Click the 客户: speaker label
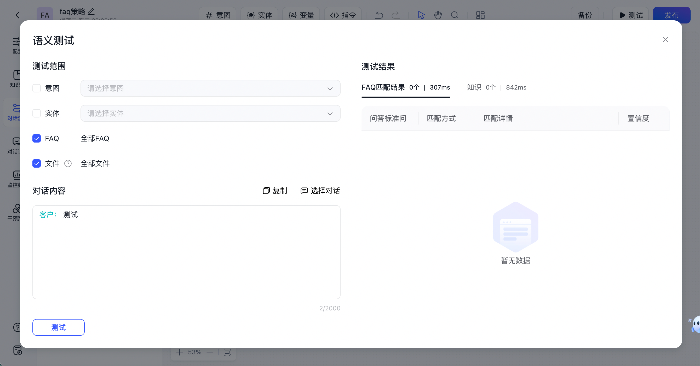Viewport: 700px width, 366px height. [48, 214]
